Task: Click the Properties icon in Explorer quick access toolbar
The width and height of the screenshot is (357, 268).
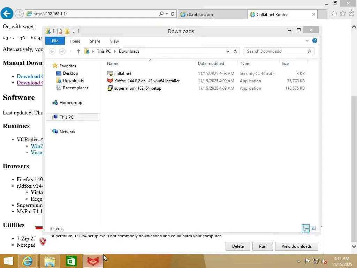Action: [59, 31]
